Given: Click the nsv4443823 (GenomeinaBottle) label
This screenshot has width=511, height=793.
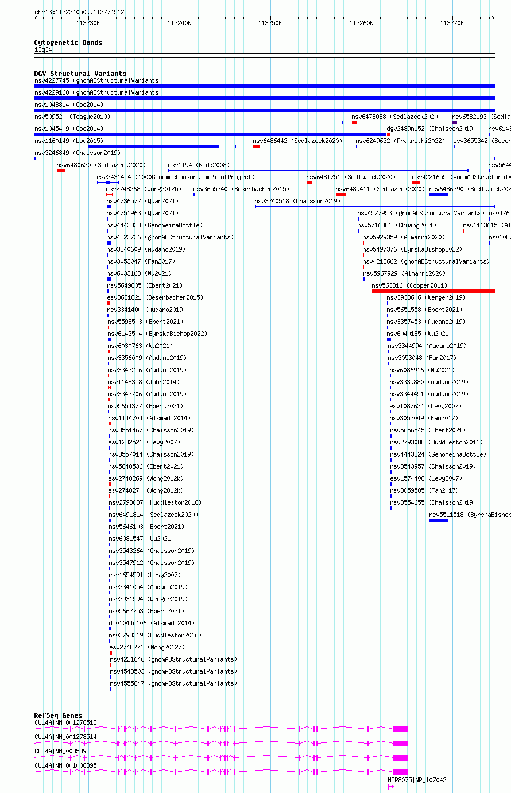Looking at the screenshot, I should tap(154, 225).
